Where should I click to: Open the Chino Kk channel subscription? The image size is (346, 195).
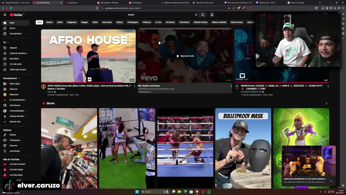point(15,89)
